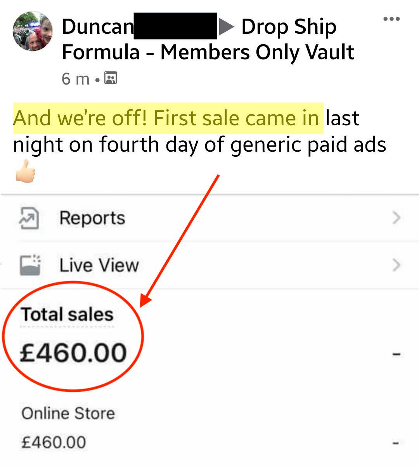This screenshot has height=467, width=419.
Task: Expand Reports using its right chevron
Action: (x=396, y=218)
